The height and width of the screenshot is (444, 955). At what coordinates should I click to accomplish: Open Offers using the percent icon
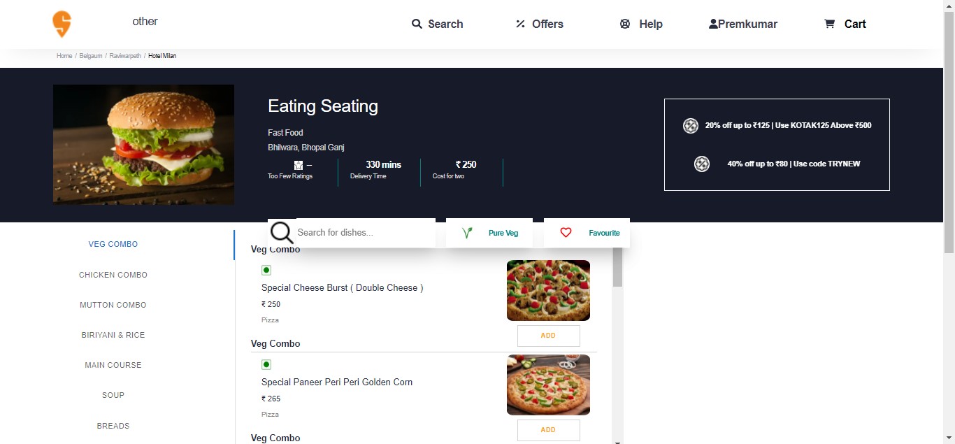[519, 23]
